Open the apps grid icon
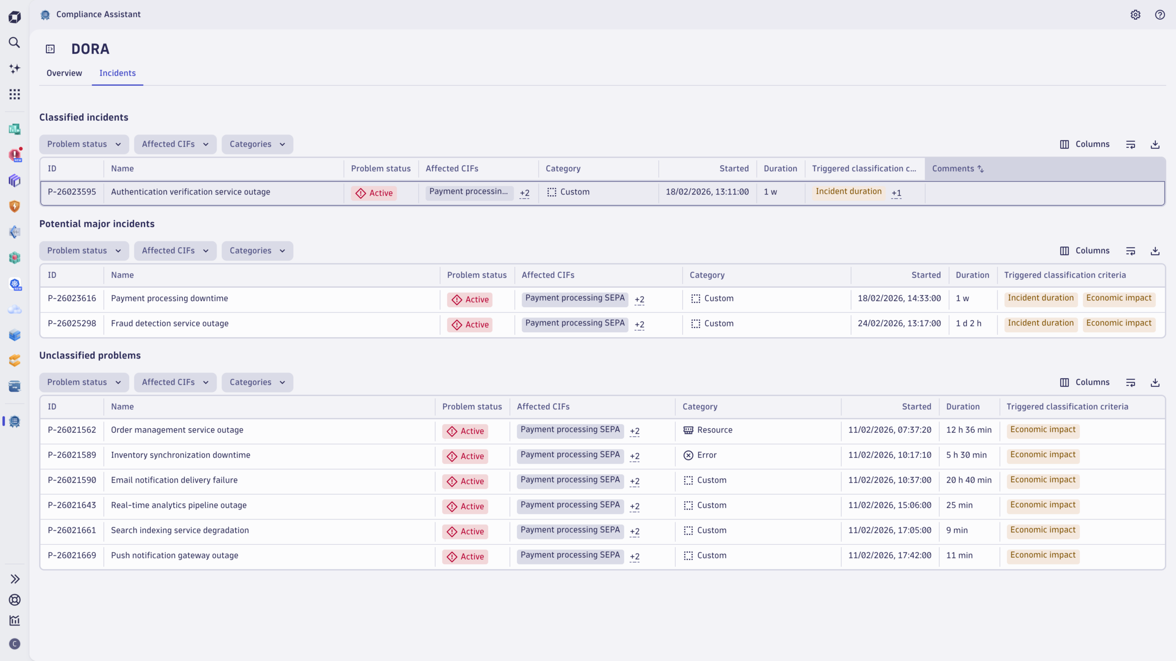 [14, 94]
